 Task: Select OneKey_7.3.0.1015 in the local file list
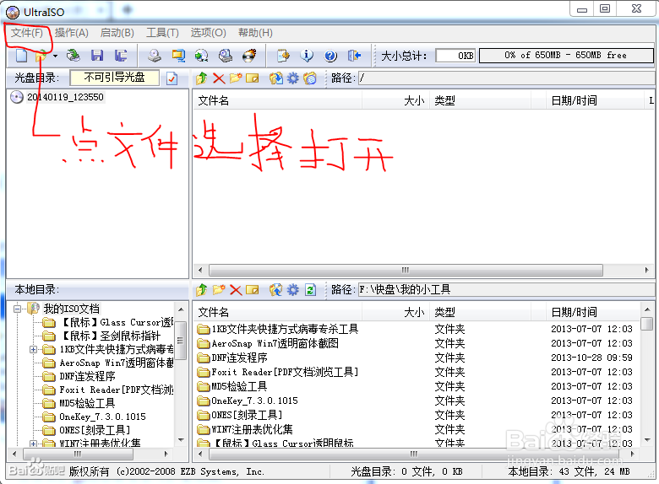254,401
